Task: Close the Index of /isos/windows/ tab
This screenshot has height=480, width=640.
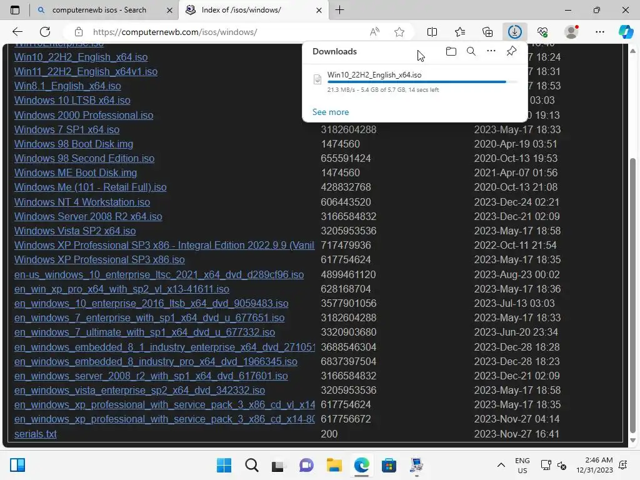Action: (319, 10)
